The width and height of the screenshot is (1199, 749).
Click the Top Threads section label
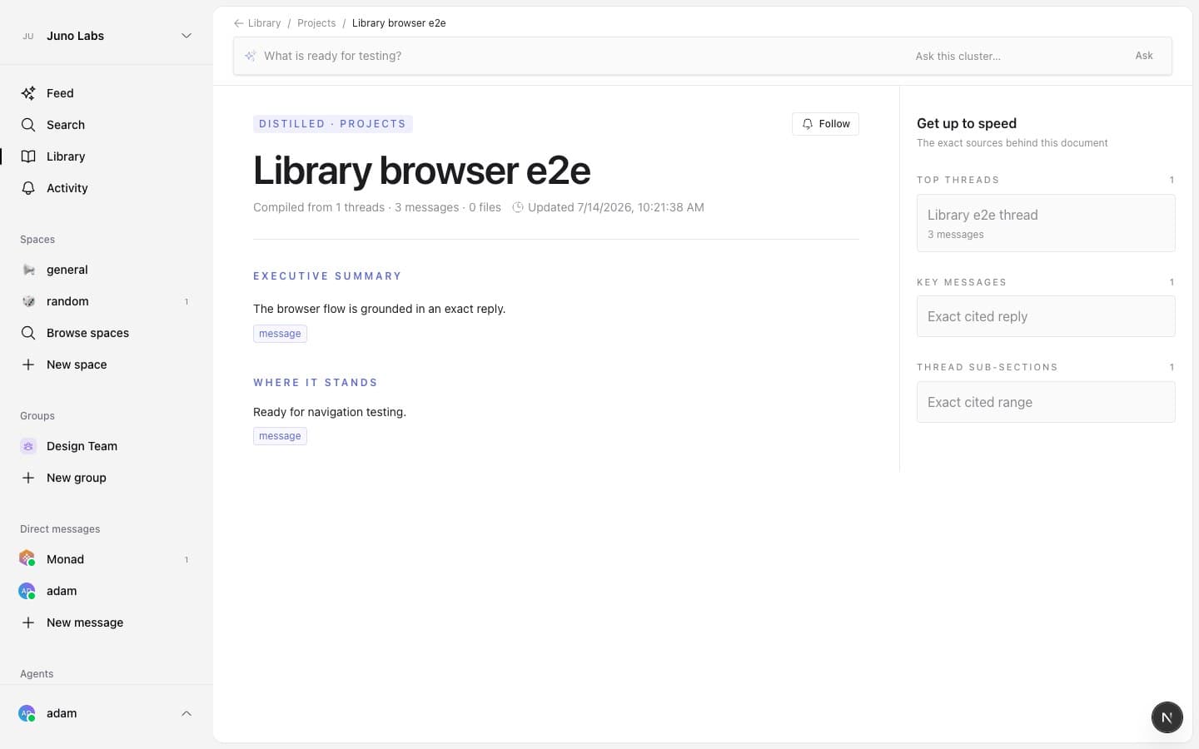pyautogui.click(x=958, y=180)
